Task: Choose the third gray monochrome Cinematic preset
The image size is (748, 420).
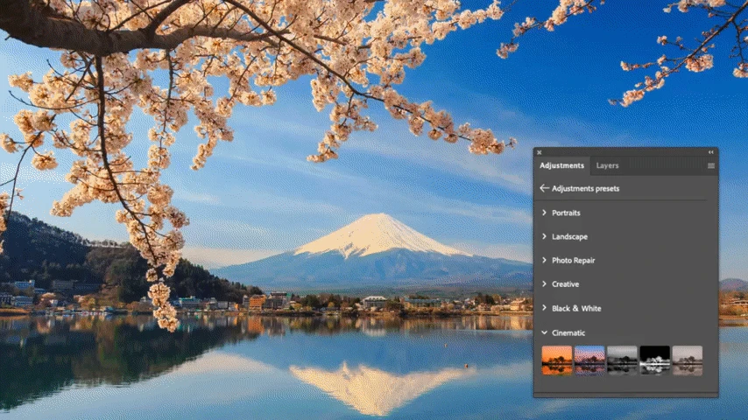Action: click(x=622, y=360)
